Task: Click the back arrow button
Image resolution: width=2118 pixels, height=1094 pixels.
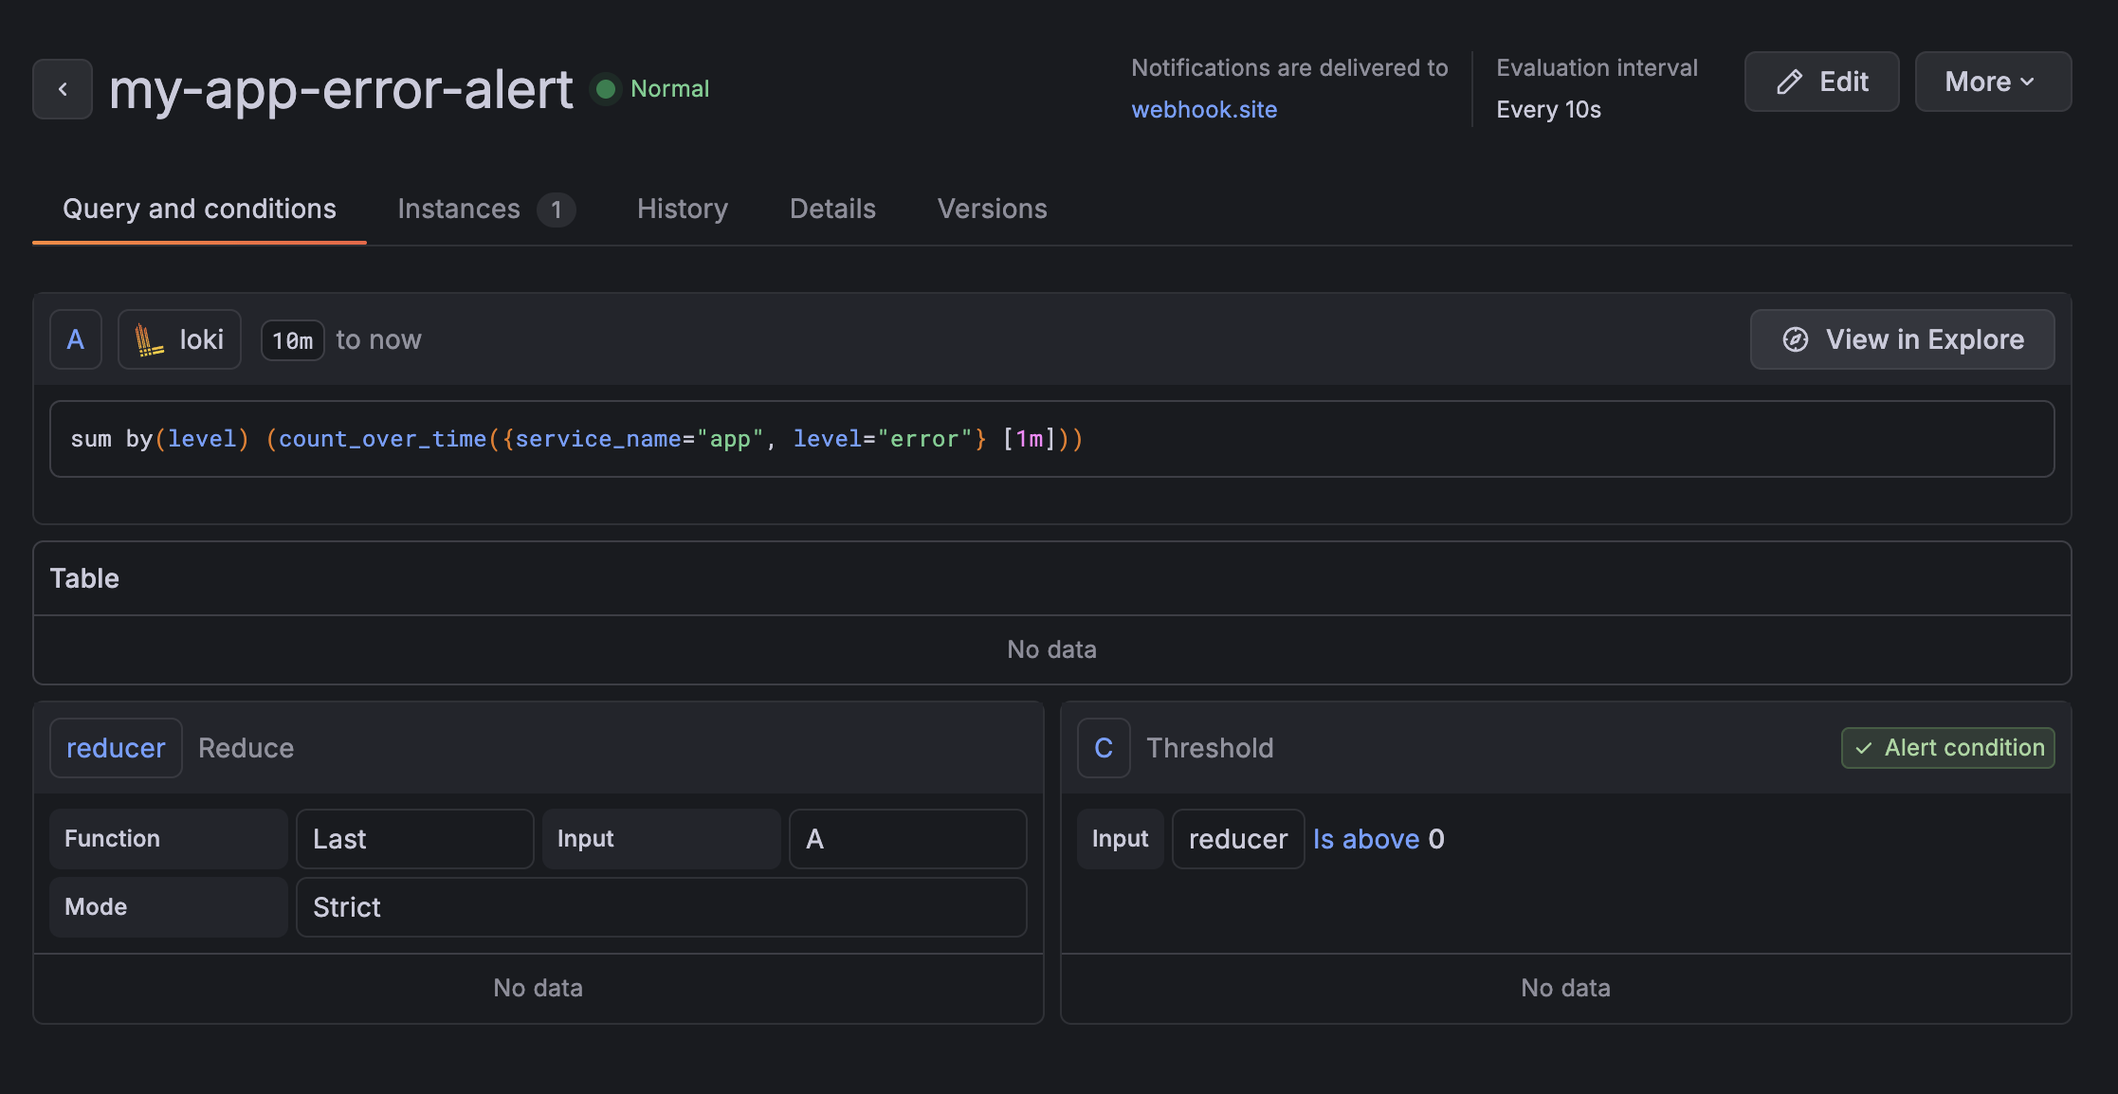Action: click(x=63, y=89)
